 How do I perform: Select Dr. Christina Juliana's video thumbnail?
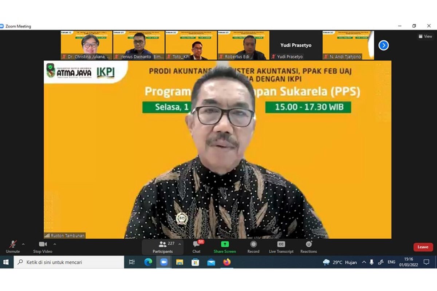point(87,45)
